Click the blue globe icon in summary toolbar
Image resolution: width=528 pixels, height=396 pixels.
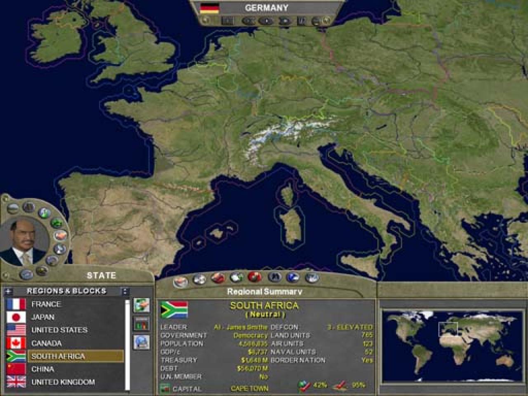292,277
